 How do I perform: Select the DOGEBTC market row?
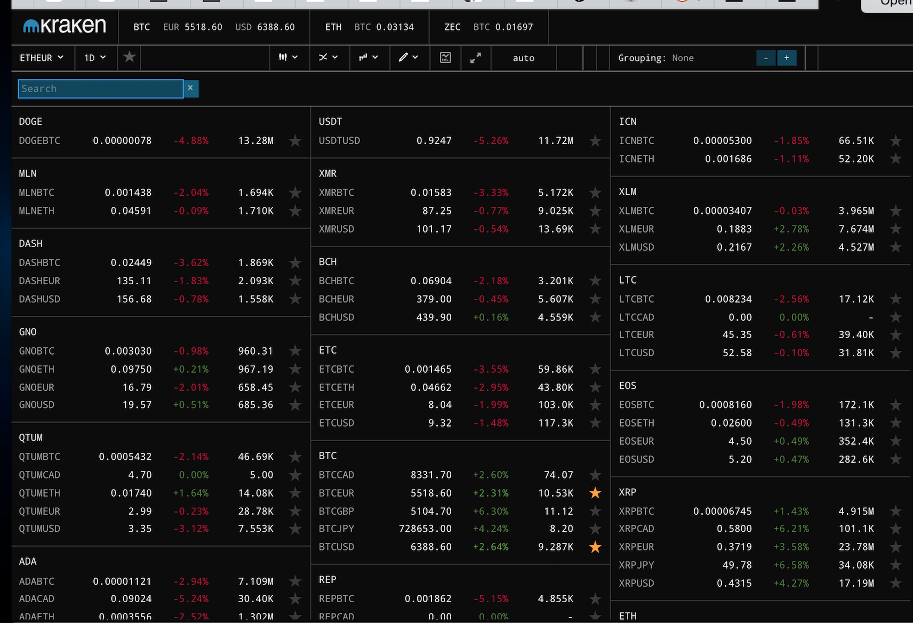pyautogui.click(x=161, y=141)
